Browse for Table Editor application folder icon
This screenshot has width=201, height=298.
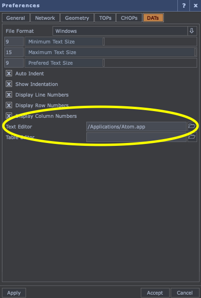192,137
